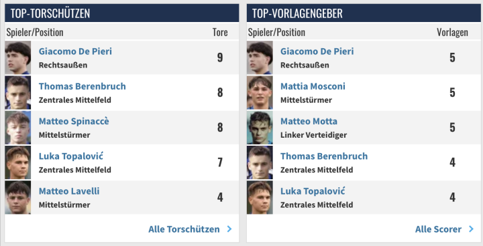Open Thomas Berenbruch's name link in scorers list
Image resolution: width=483 pixels, height=246 pixels.
click(83, 86)
